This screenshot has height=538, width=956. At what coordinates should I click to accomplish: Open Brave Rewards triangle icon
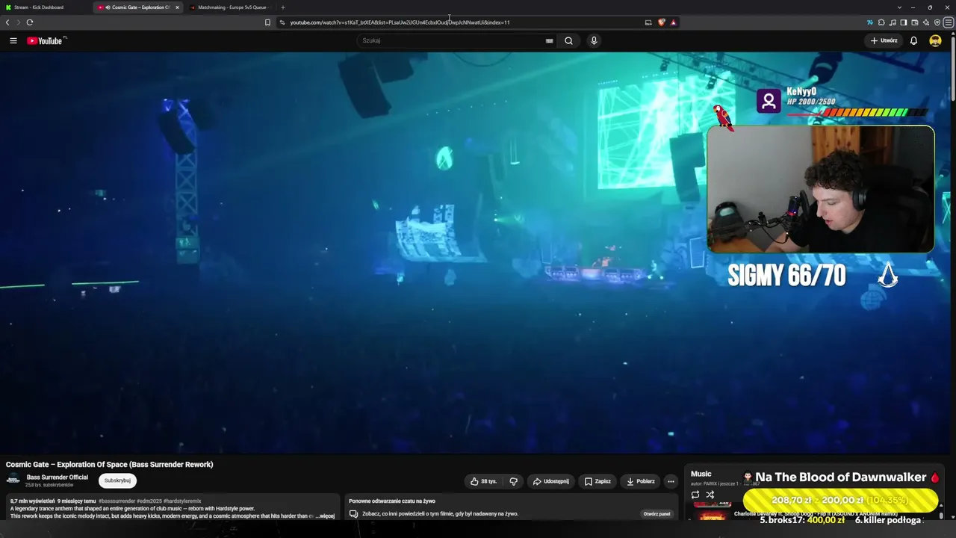click(x=673, y=22)
